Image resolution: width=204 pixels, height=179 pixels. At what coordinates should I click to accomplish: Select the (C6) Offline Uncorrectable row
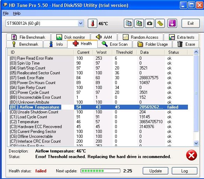98,136
